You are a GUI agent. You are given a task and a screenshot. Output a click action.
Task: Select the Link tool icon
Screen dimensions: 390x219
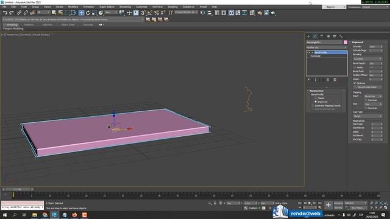(x=19, y=13)
